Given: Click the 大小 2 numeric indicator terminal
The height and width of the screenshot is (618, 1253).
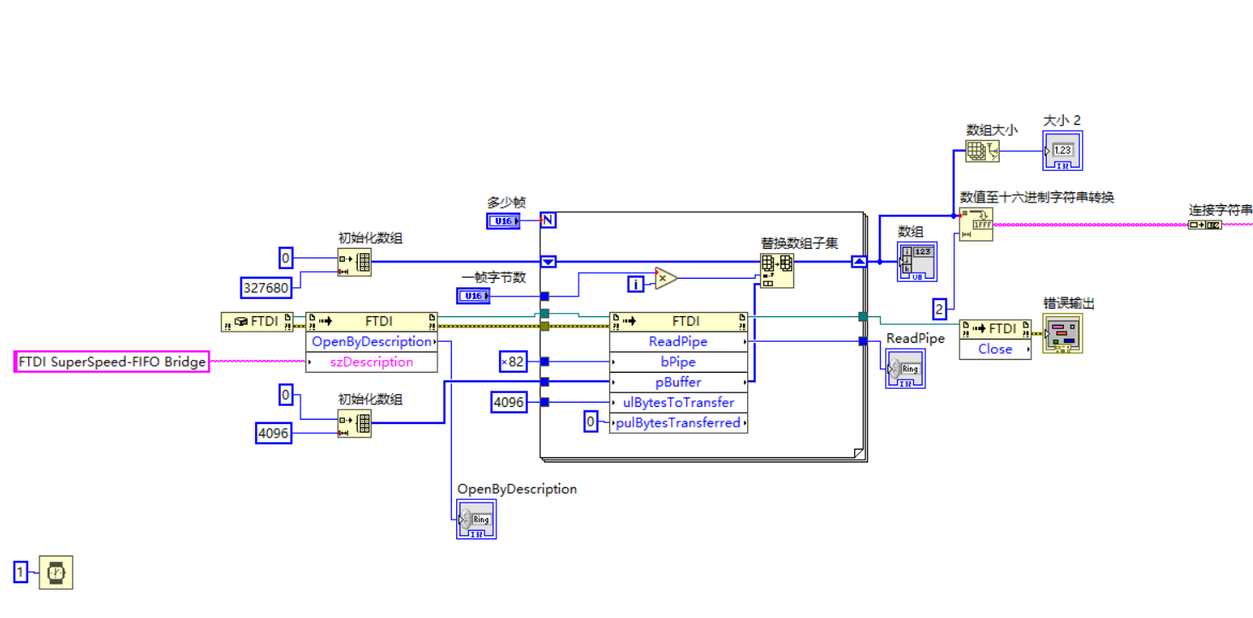Looking at the screenshot, I should [1062, 150].
